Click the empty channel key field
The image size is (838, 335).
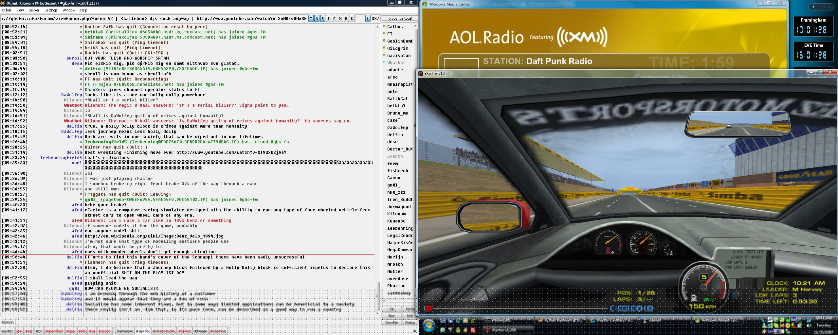360,19
